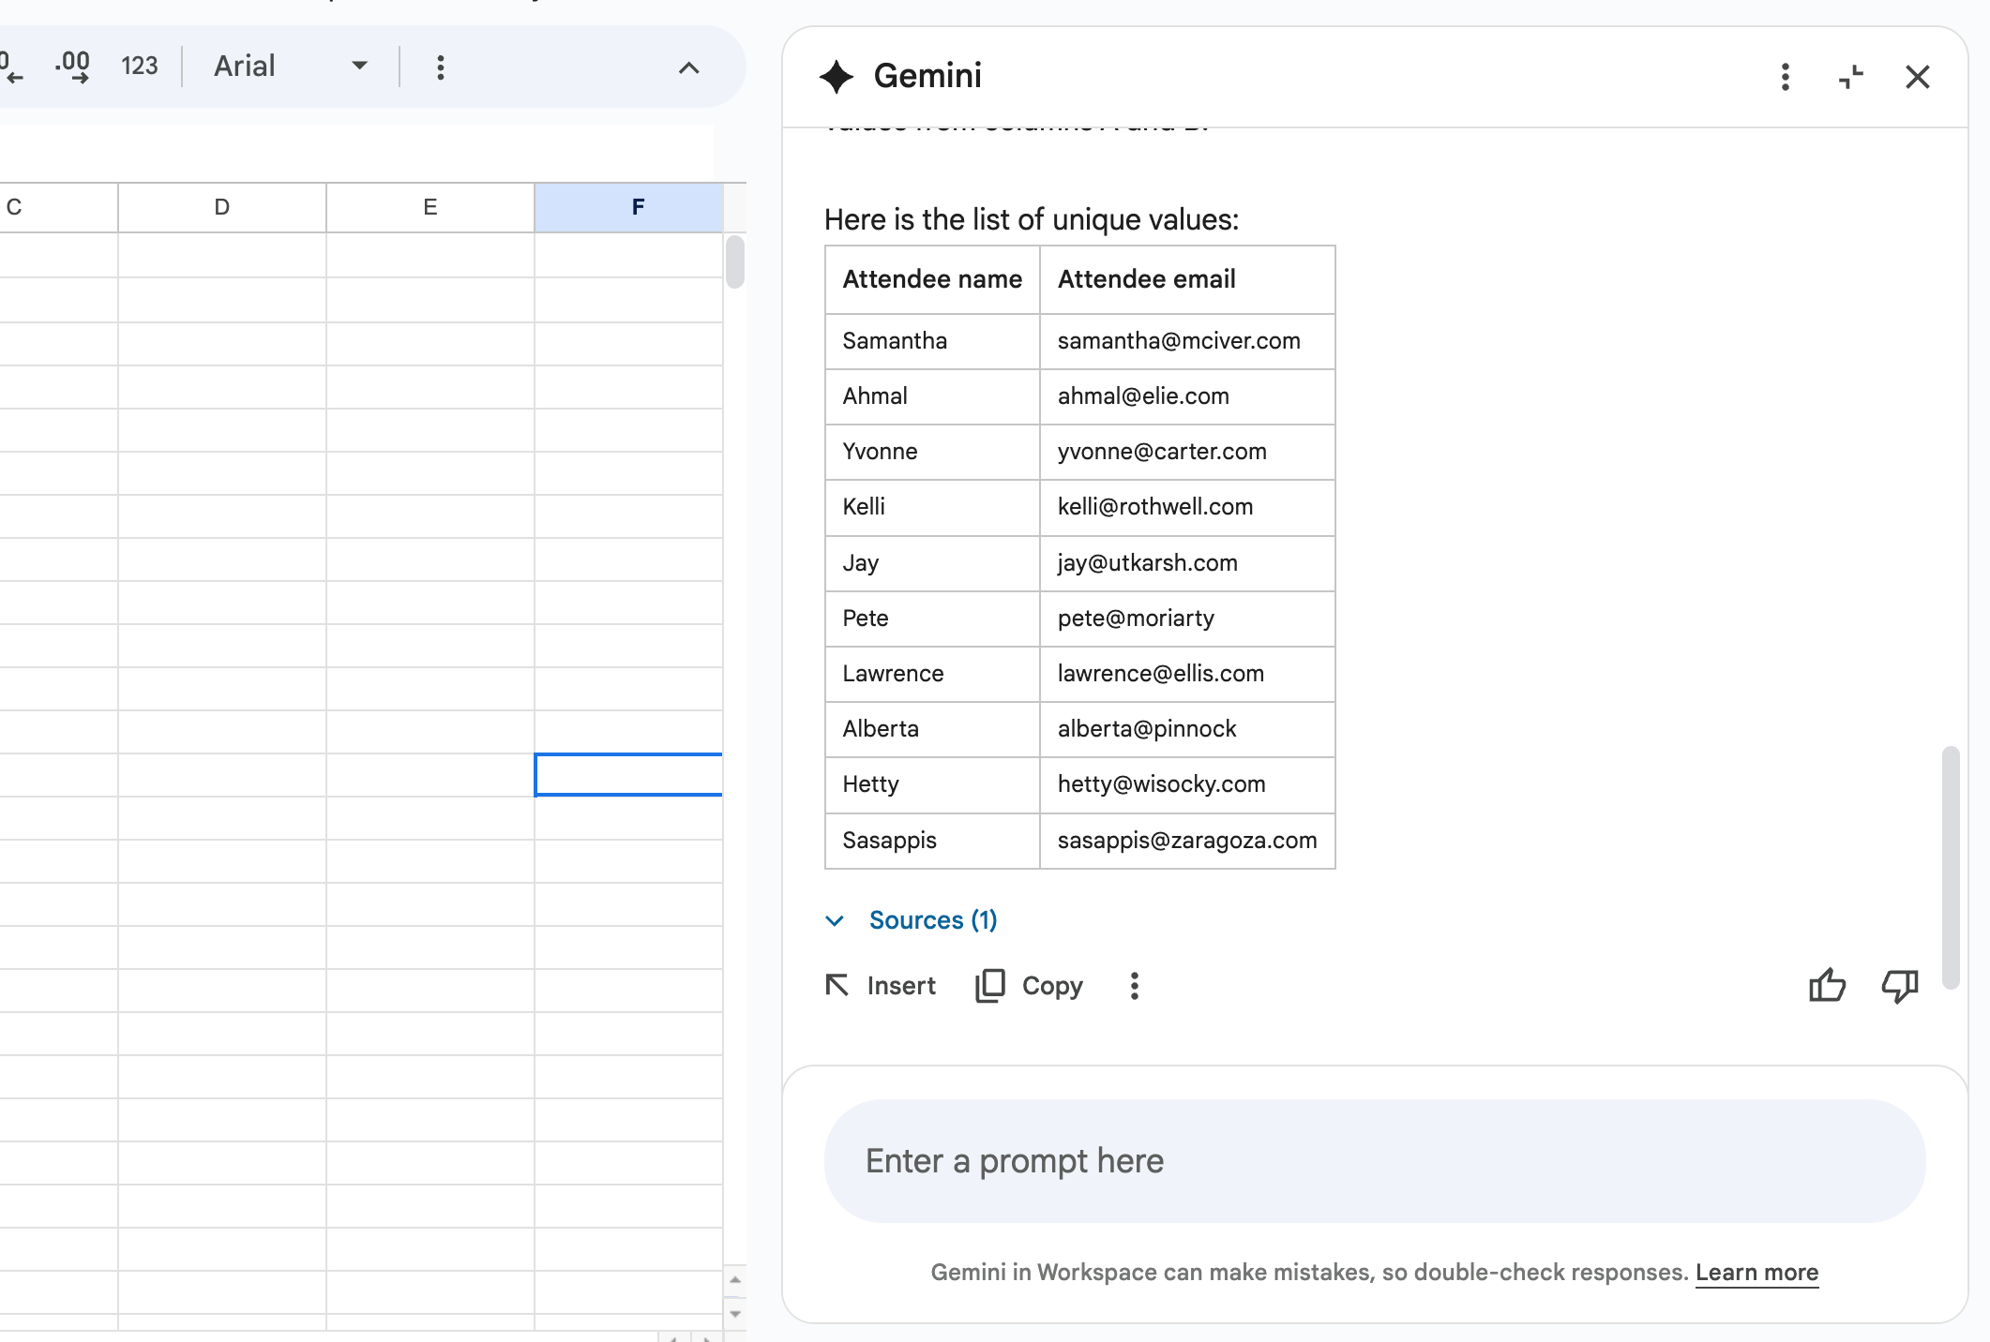Close the Gemini panel
This screenshot has width=1990, height=1342.
point(1918,77)
